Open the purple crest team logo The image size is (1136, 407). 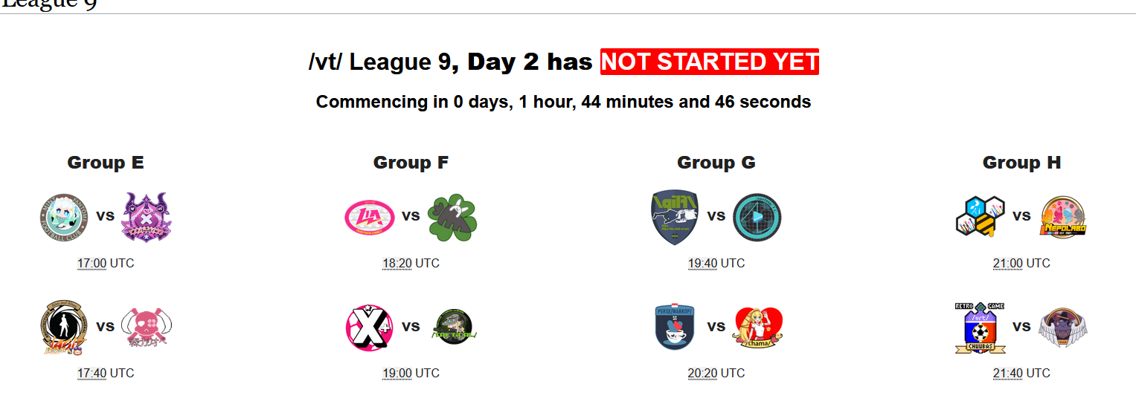pyautogui.click(x=147, y=218)
